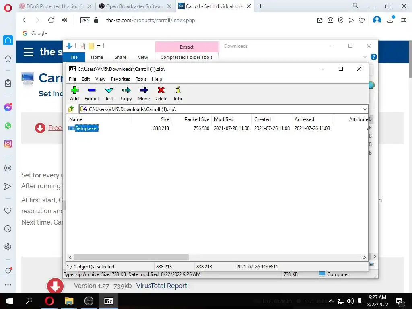
Task: Open a new browser tab with plus button
Action: point(260,6)
